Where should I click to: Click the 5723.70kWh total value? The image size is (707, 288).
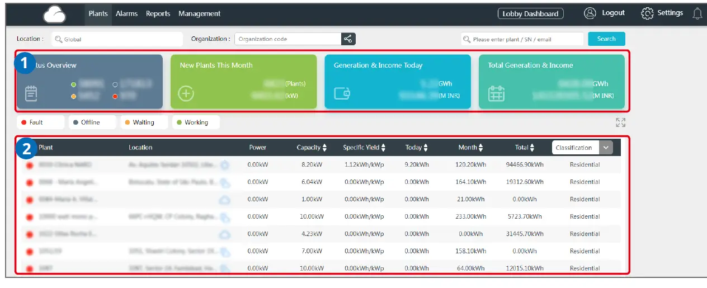tap(525, 217)
